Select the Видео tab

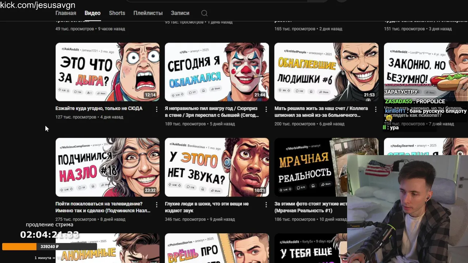[x=93, y=13]
